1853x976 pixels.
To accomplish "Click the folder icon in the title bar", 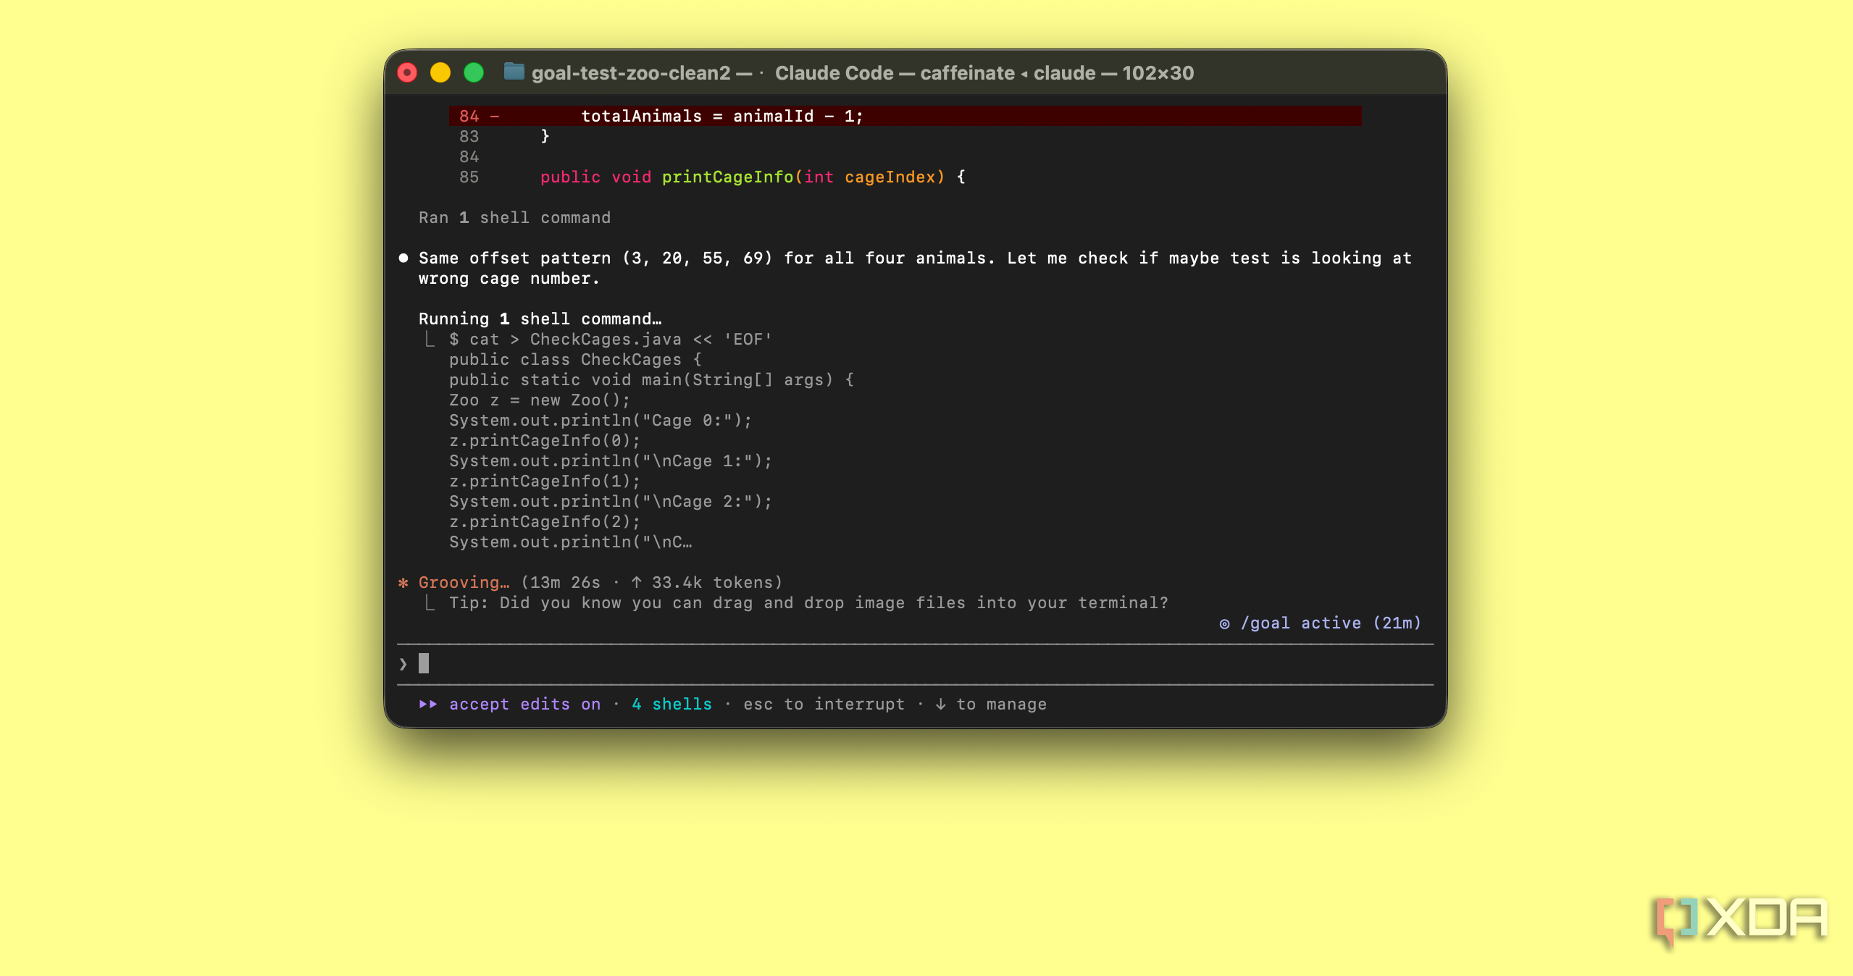I will coord(514,71).
